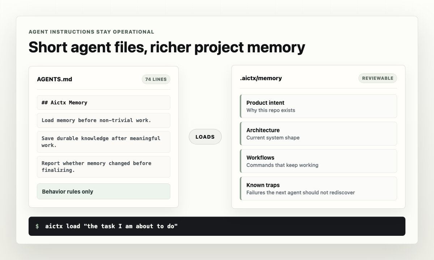Click the AGENTS.md panel title

[55, 79]
